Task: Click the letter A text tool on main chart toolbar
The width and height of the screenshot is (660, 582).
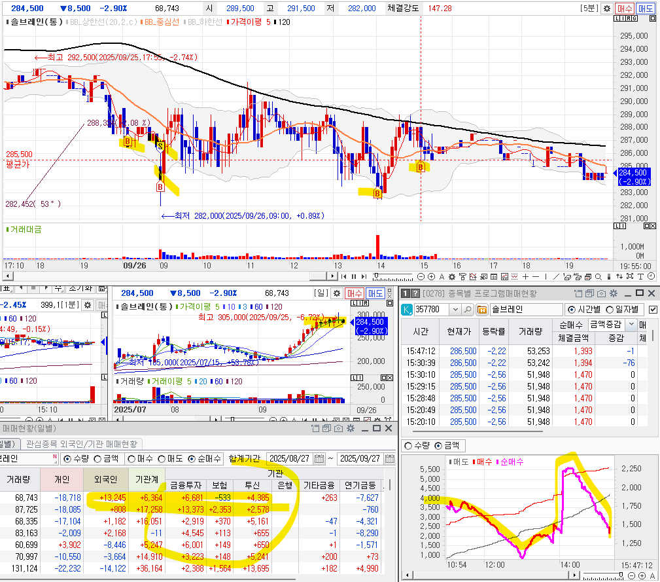Action: (x=442, y=277)
